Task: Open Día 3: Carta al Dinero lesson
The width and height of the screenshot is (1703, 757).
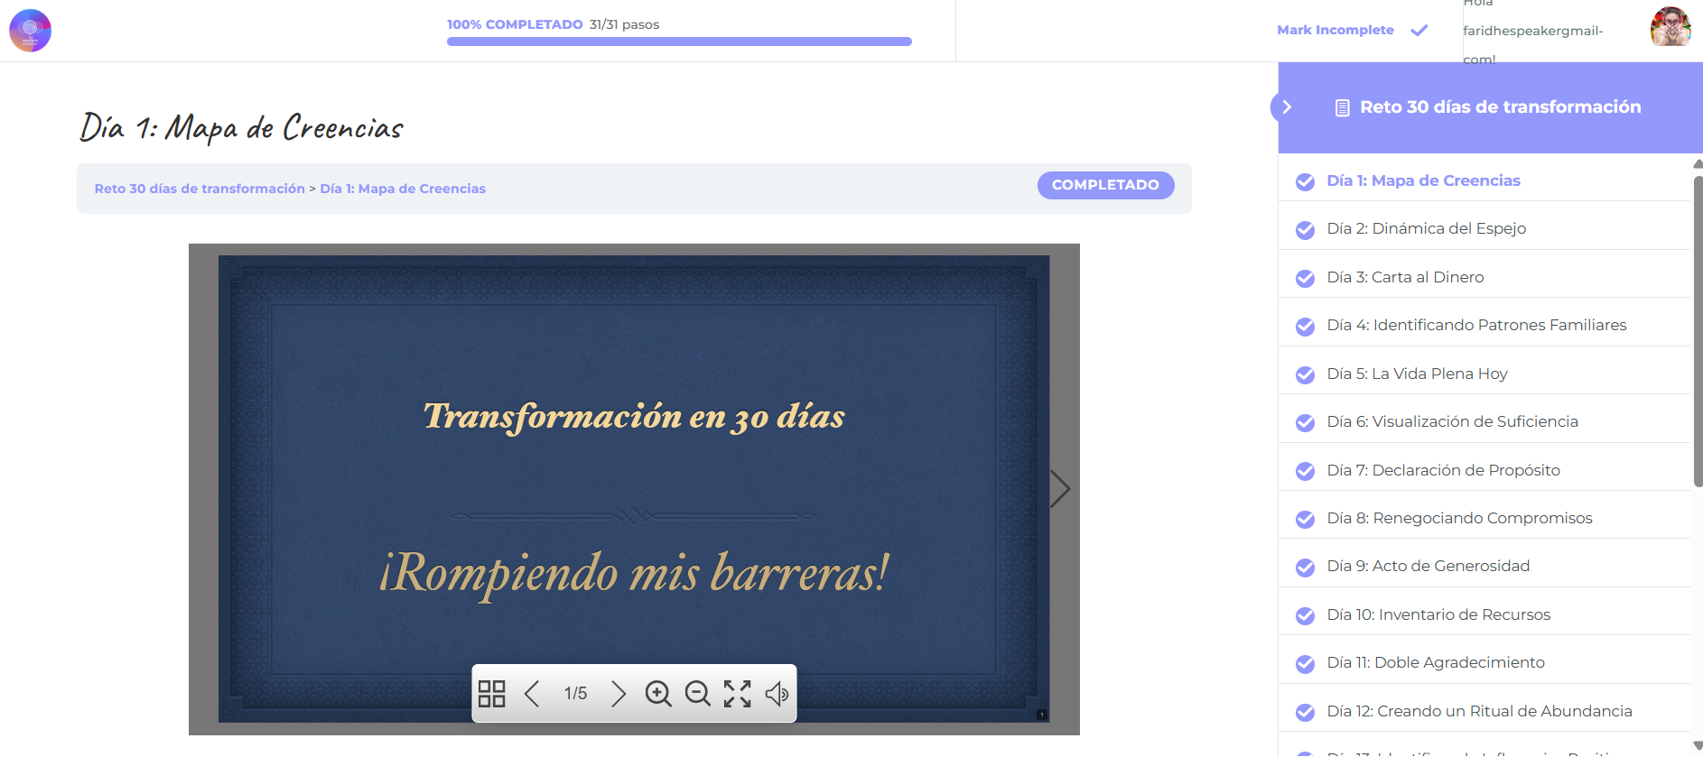Action: [x=1405, y=277]
